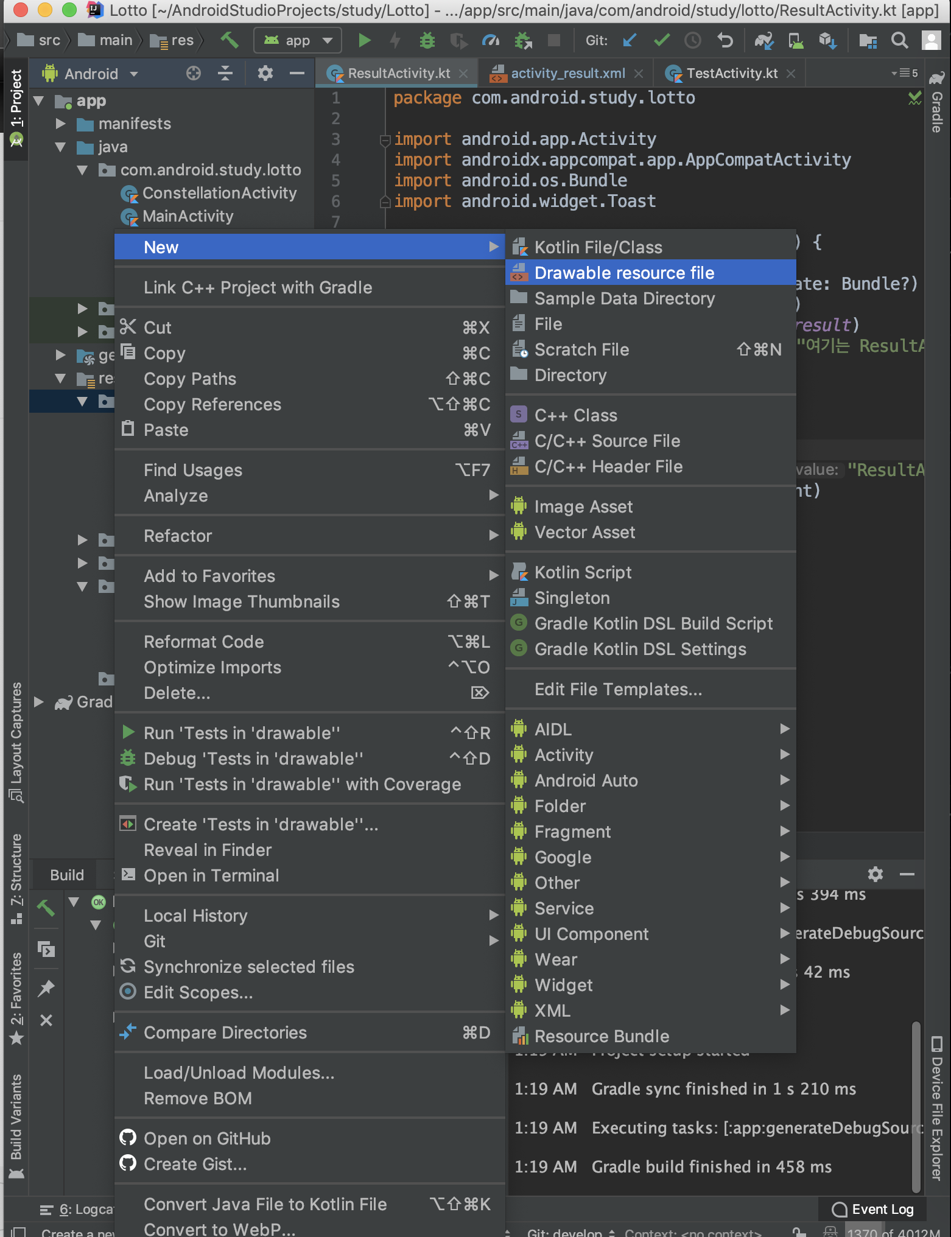951x1237 pixels.
Task: Open Event Log button
Action: coord(874,1209)
